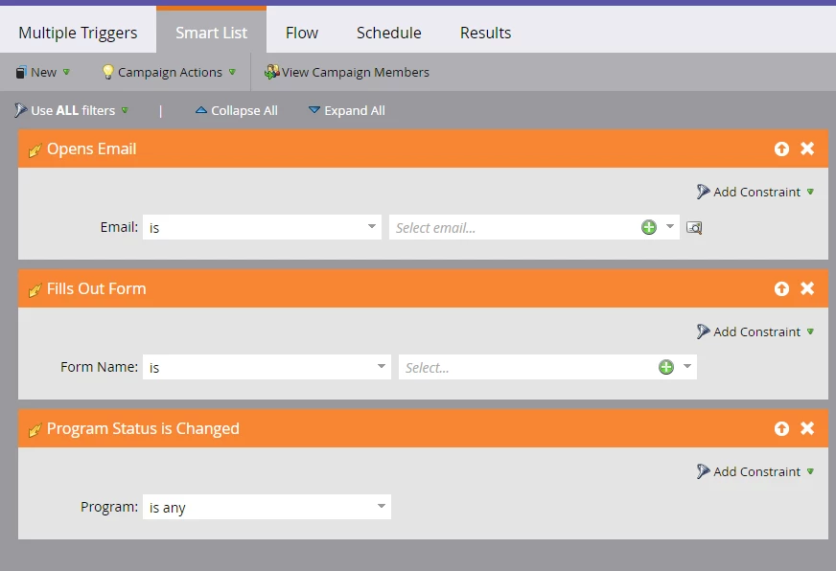
Task: Switch to the Flow tab
Action: click(x=302, y=33)
